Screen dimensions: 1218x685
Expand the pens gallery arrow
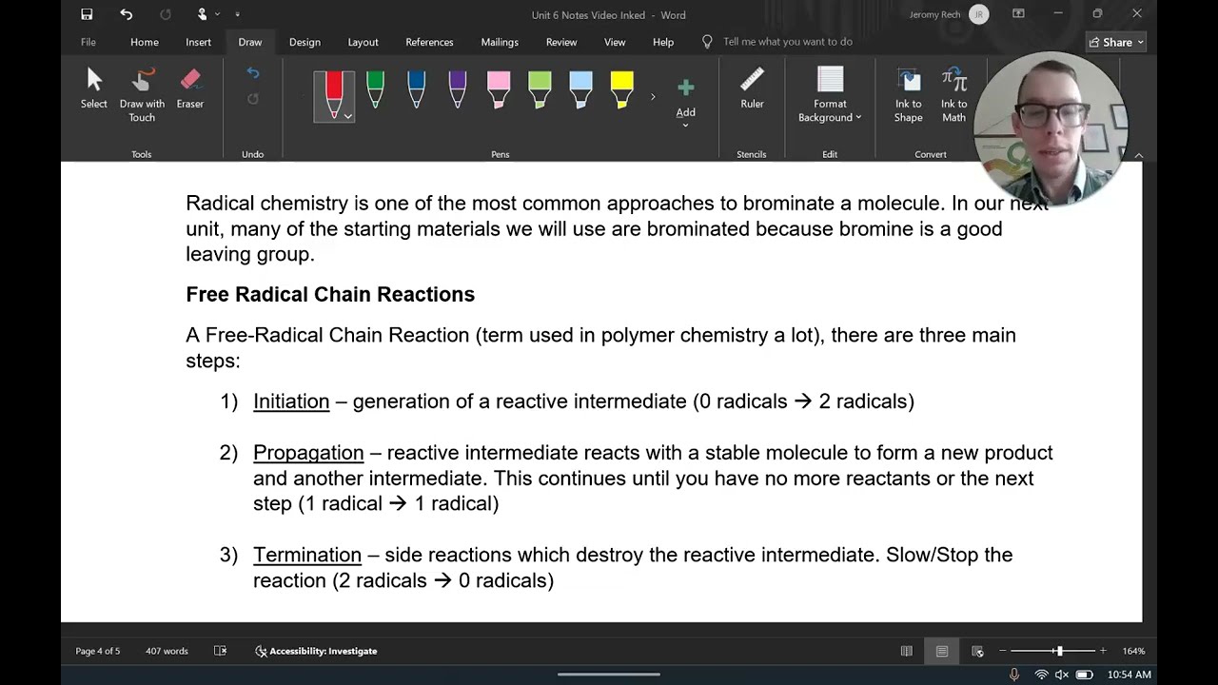[x=653, y=97]
